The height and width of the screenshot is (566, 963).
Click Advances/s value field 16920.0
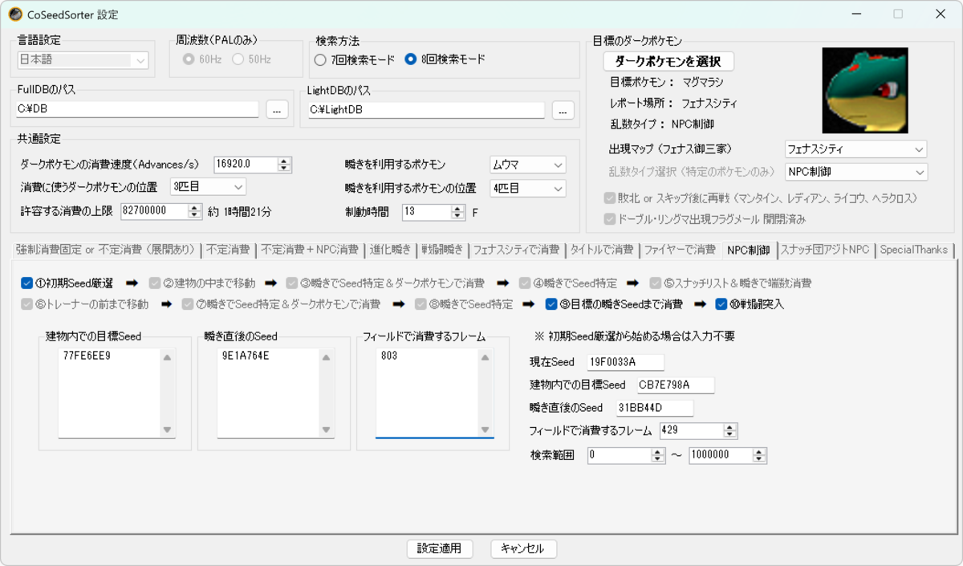(x=246, y=164)
